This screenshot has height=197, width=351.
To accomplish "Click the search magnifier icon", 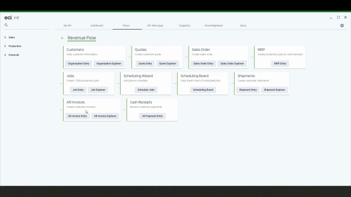I will (6, 25).
